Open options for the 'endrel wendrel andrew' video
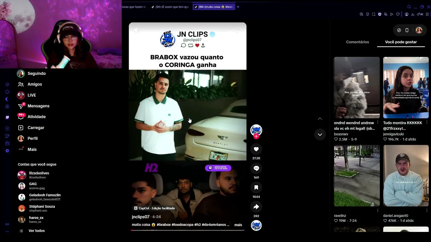The height and width of the screenshot is (242, 431). click(377, 123)
